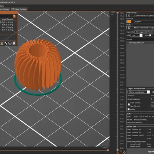Click the Print settings preset cog icon
This screenshot has width=154, height=154.
click(129, 15)
